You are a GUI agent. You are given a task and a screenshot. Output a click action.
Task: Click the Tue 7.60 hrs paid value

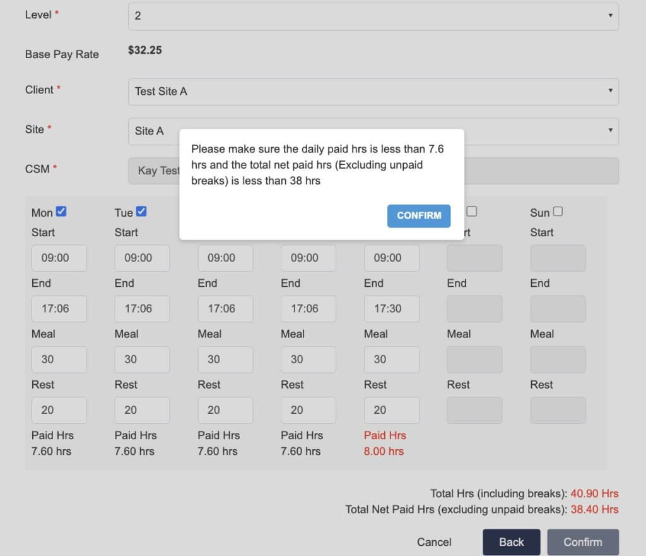tap(134, 451)
